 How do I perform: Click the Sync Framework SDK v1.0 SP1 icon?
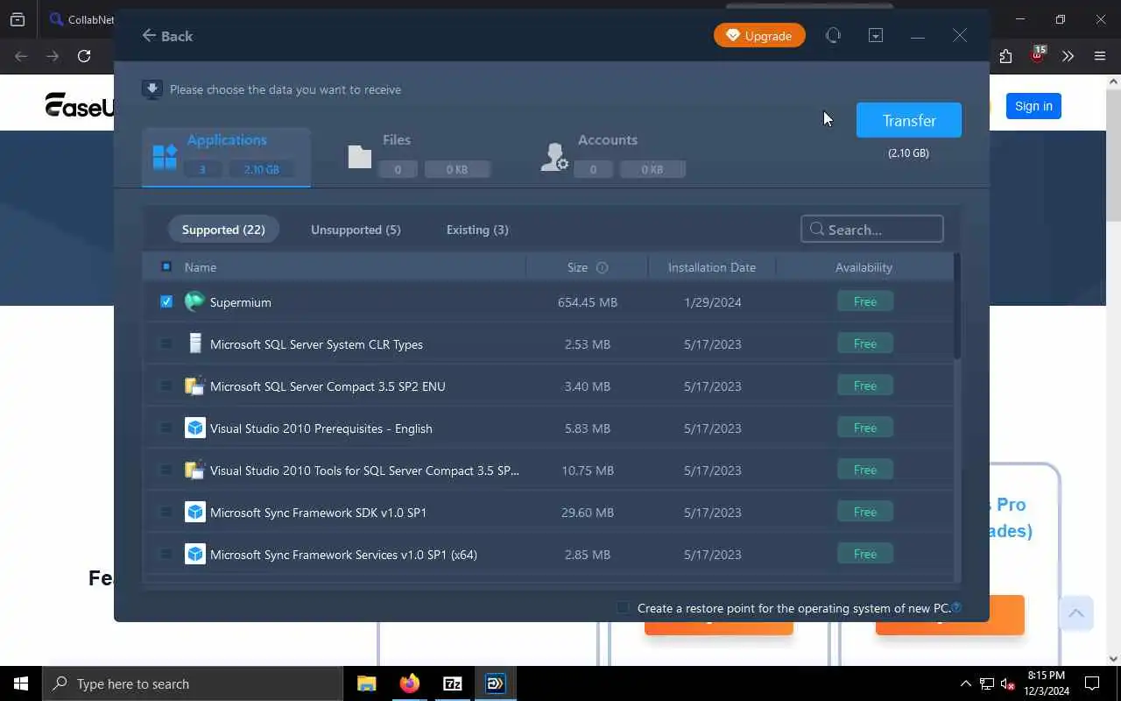194,512
